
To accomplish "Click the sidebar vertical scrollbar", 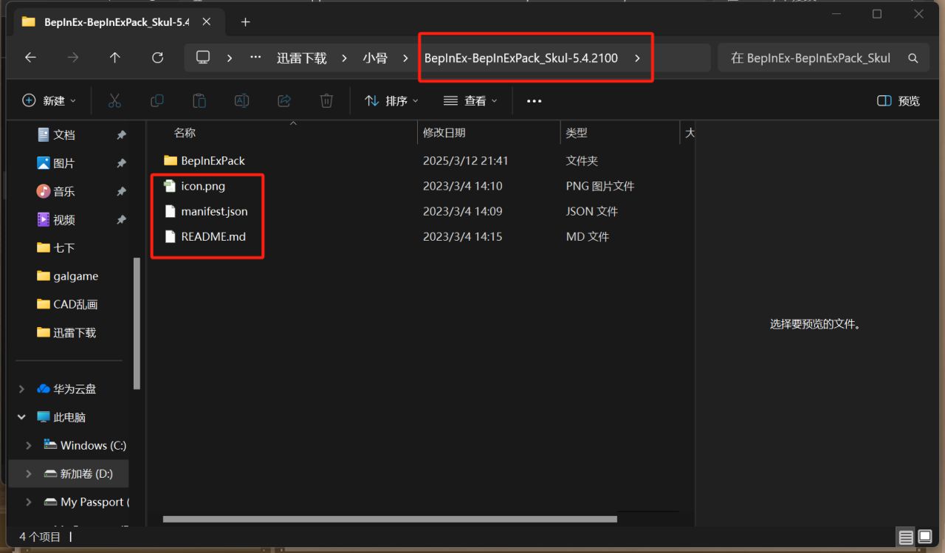I will point(136,323).
